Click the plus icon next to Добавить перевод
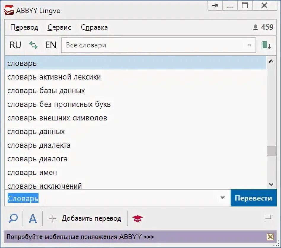Image resolution: width=281 pixels, height=248 pixels. click(52, 218)
